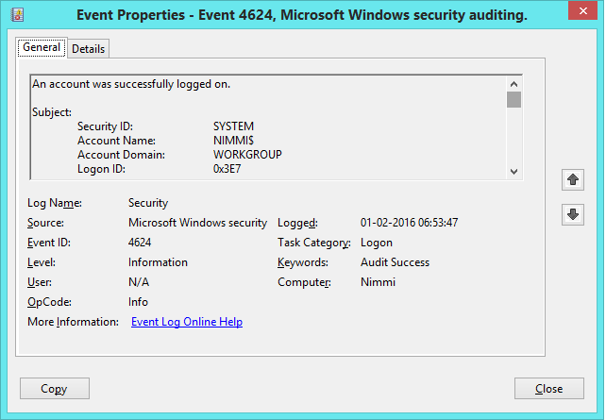The width and height of the screenshot is (606, 420).
Task: Click the Task Category: label
Action: point(314,243)
